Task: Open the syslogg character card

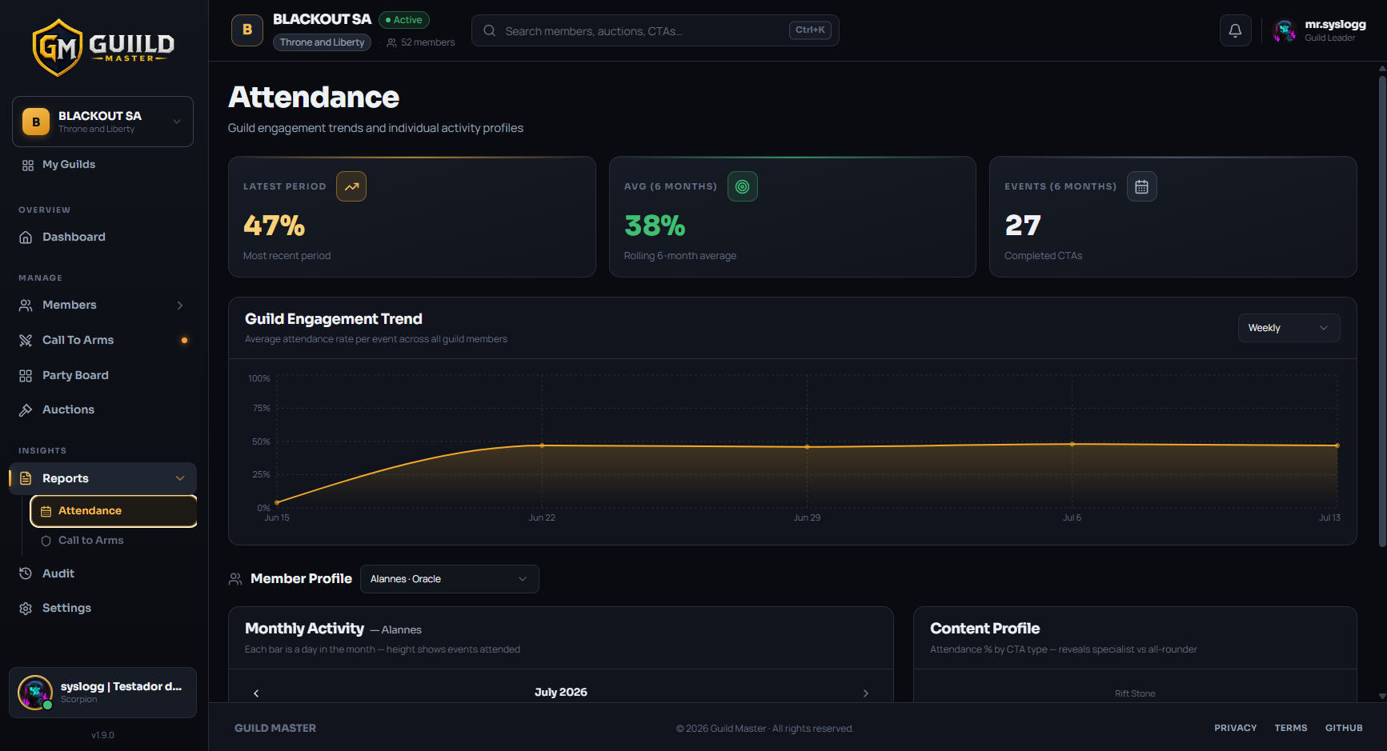Action: pos(102,693)
